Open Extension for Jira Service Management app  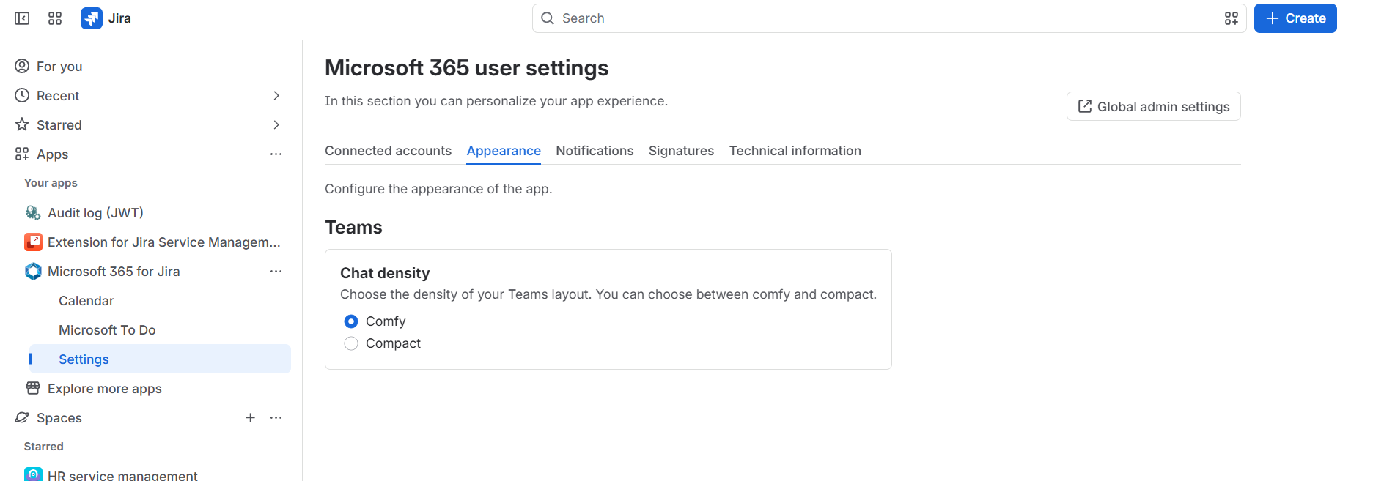[164, 242]
